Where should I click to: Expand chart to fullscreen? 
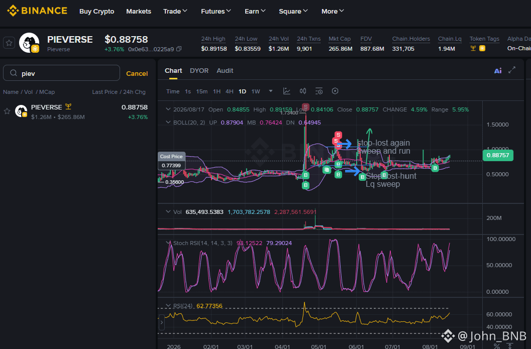coord(512,70)
